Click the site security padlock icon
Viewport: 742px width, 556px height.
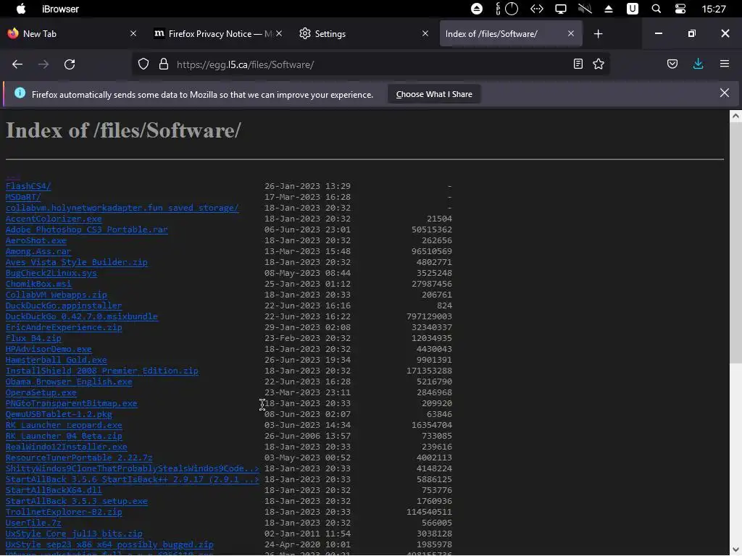click(164, 64)
